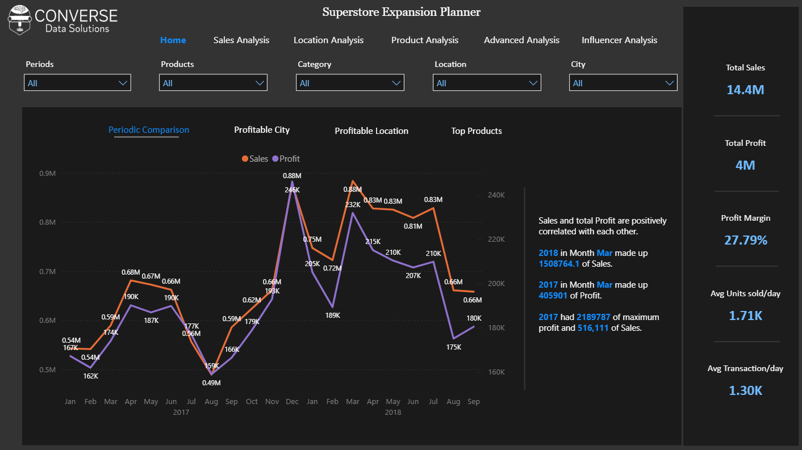Click the Profit Margin 27.79% value
802x450 pixels.
745,240
